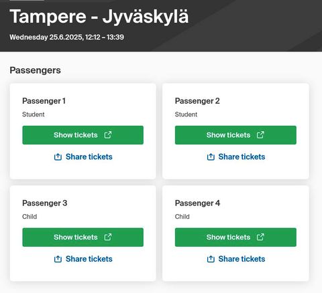Click share icon under Passenger 4
This screenshot has width=322, height=293.
click(x=211, y=259)
